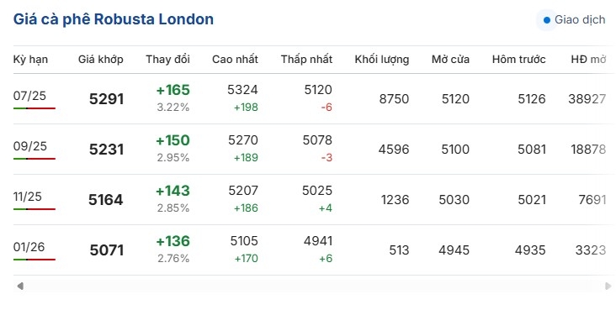Open the 01/26 contract term
This screenshot has height=310, width=616.
pyautogui.click(x=29, y=247)
